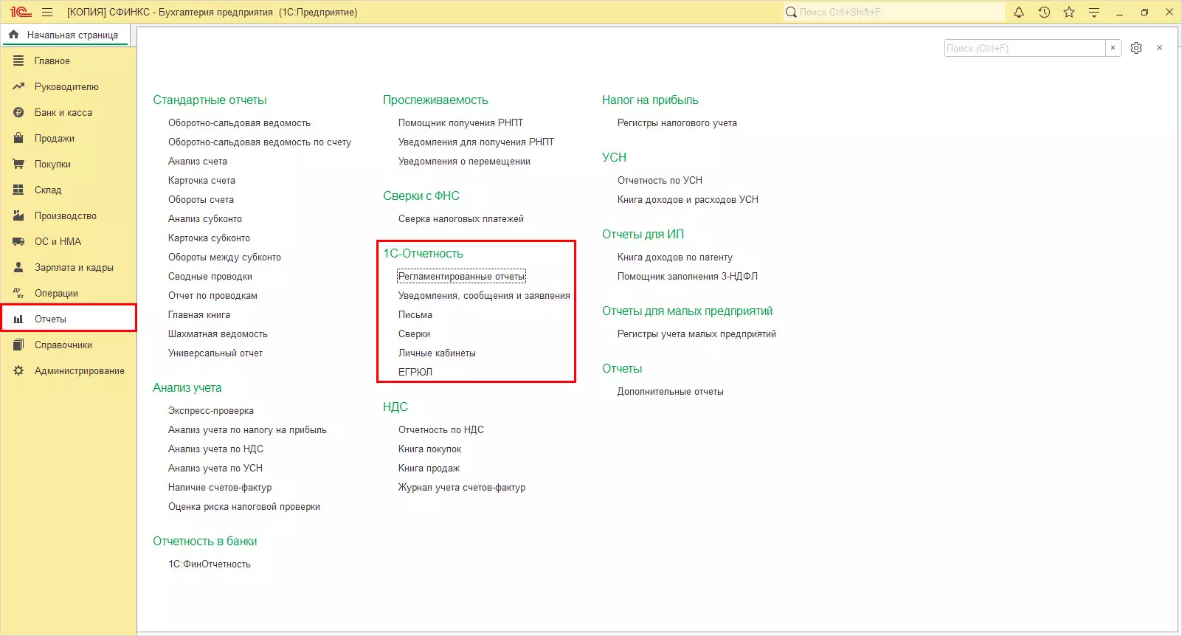Click the Отчеты bar chart icon
This screenshot has width=1182, height=636.
click(x=18, y=319)
